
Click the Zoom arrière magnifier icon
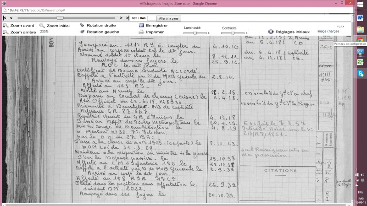tap(6, 32)
